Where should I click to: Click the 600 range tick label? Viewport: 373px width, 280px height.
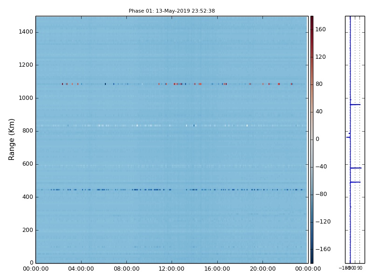tap(28, 164)
